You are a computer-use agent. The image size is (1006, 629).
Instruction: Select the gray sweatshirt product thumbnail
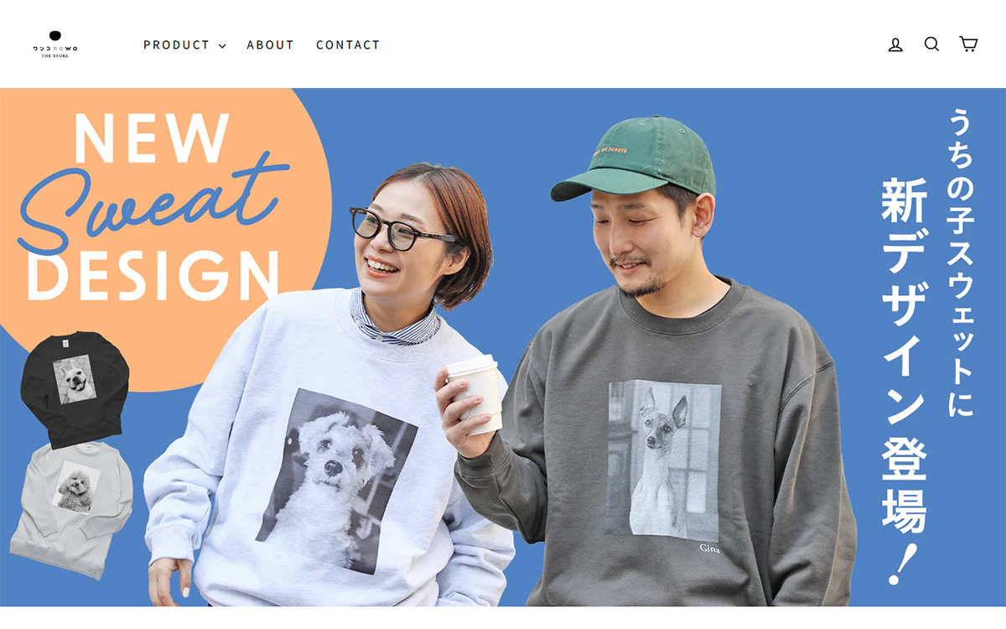click(72, 508)
